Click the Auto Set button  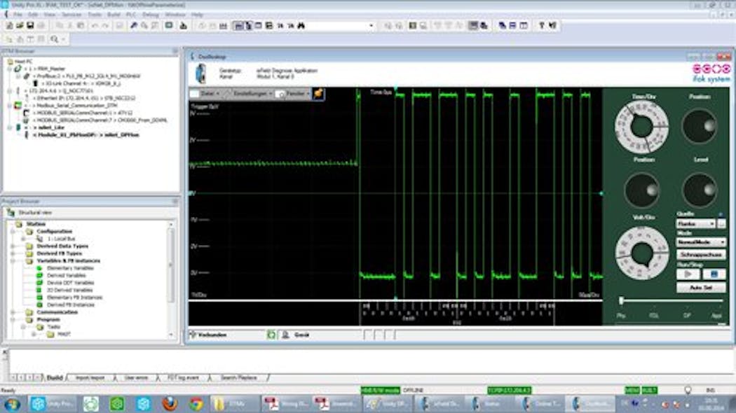[x=701, y=288]
